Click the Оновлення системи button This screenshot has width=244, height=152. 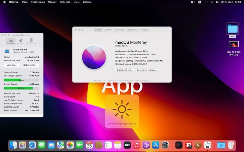[x=147, y=70]
